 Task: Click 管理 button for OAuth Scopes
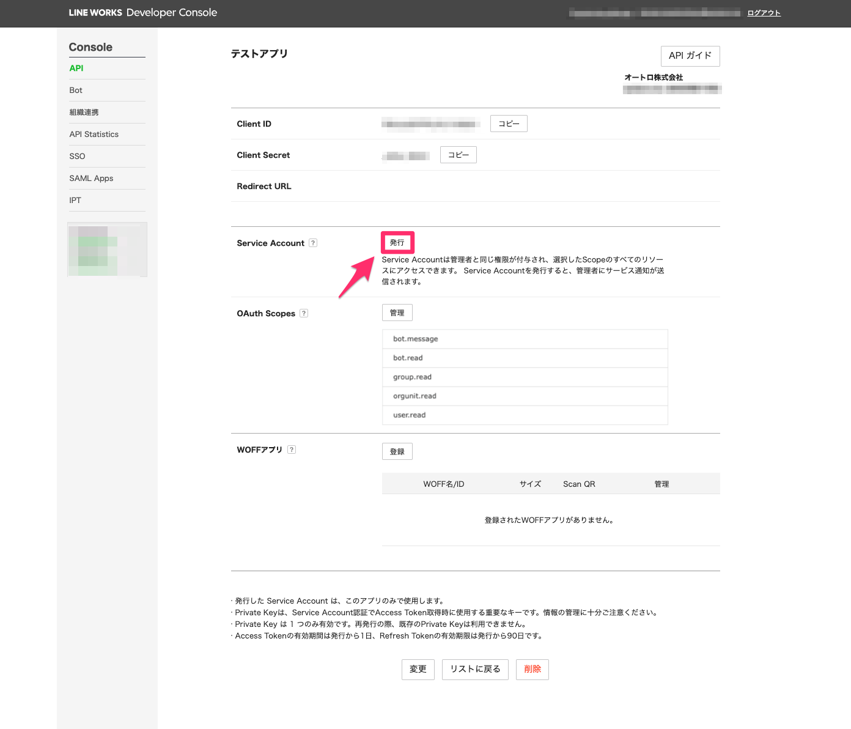tap(397, 313)
